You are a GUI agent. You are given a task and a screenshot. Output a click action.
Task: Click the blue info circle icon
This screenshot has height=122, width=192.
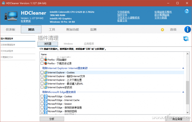pyautogui.click(x=188, y=29)
